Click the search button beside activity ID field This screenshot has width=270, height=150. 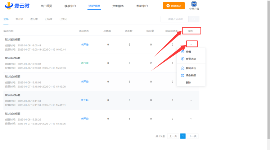pyautogui.click(x=194, y=19)
